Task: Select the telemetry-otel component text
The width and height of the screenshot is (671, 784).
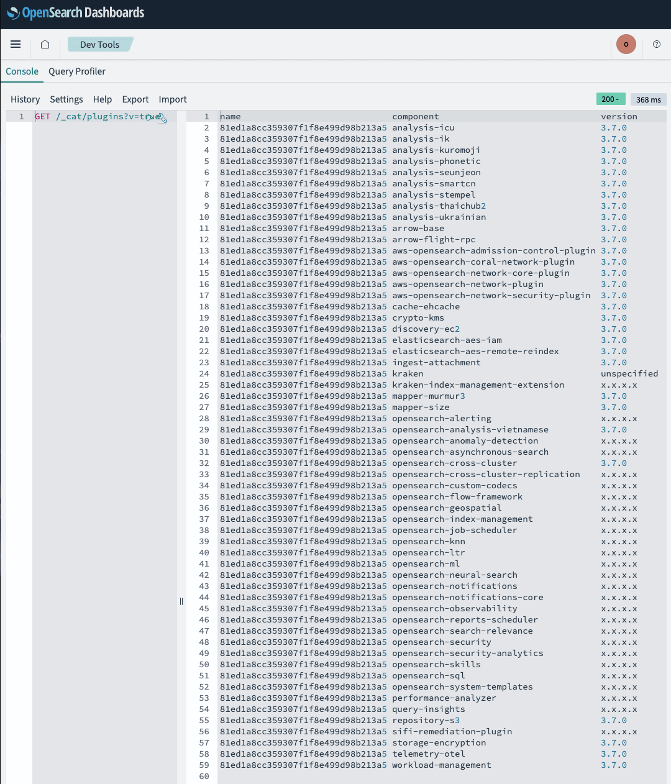Action: pos(429,754)
